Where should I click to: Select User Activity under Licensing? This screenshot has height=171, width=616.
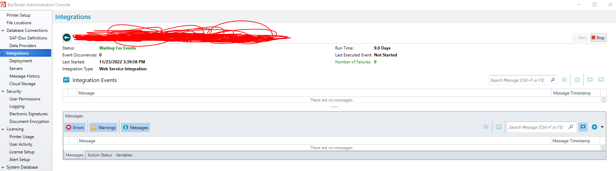pos(21,144)
